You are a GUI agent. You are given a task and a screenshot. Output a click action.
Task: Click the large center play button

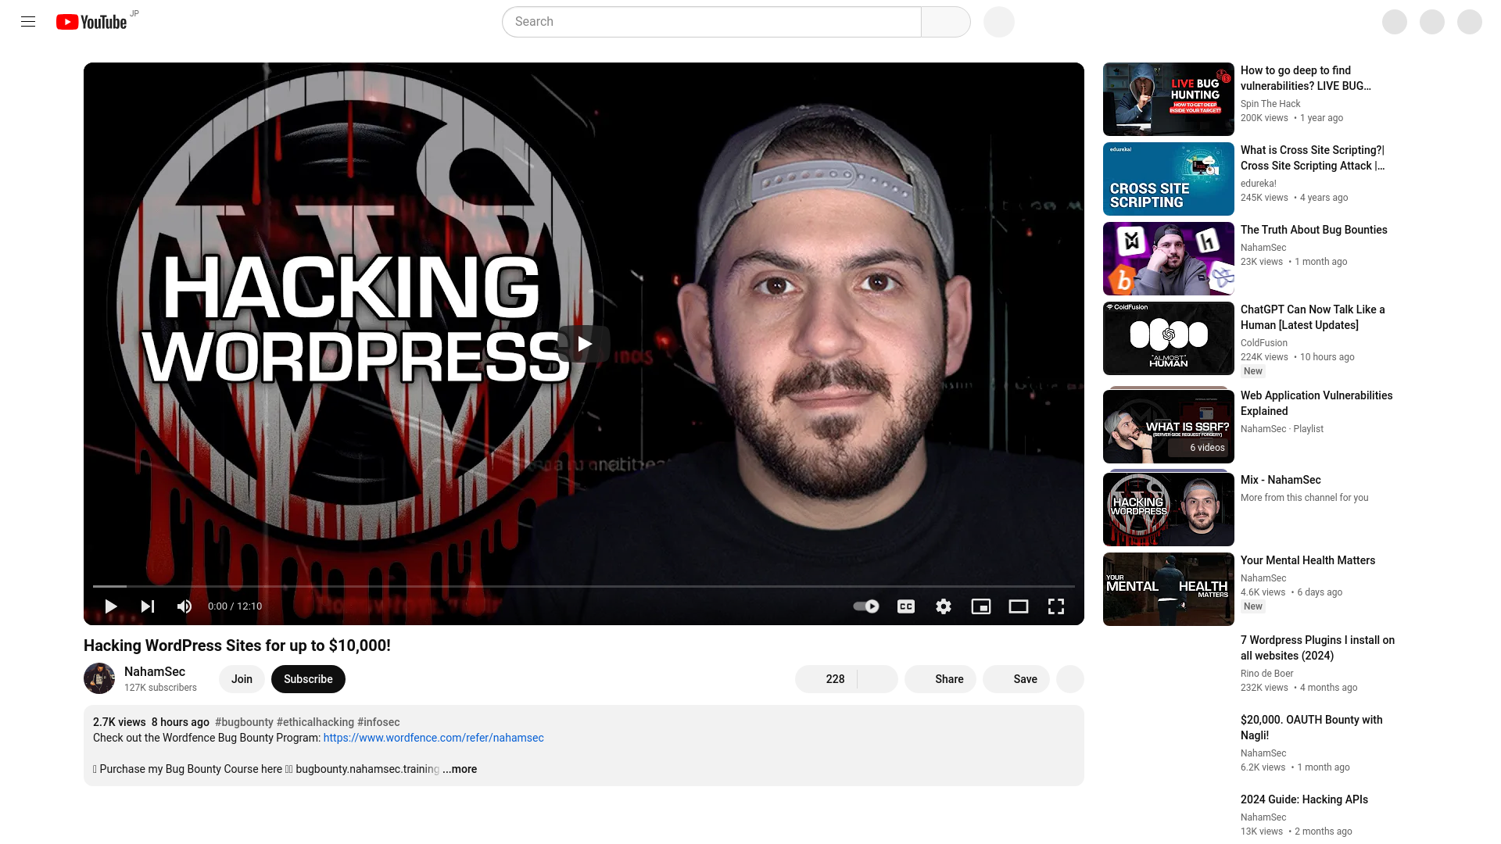584,344
